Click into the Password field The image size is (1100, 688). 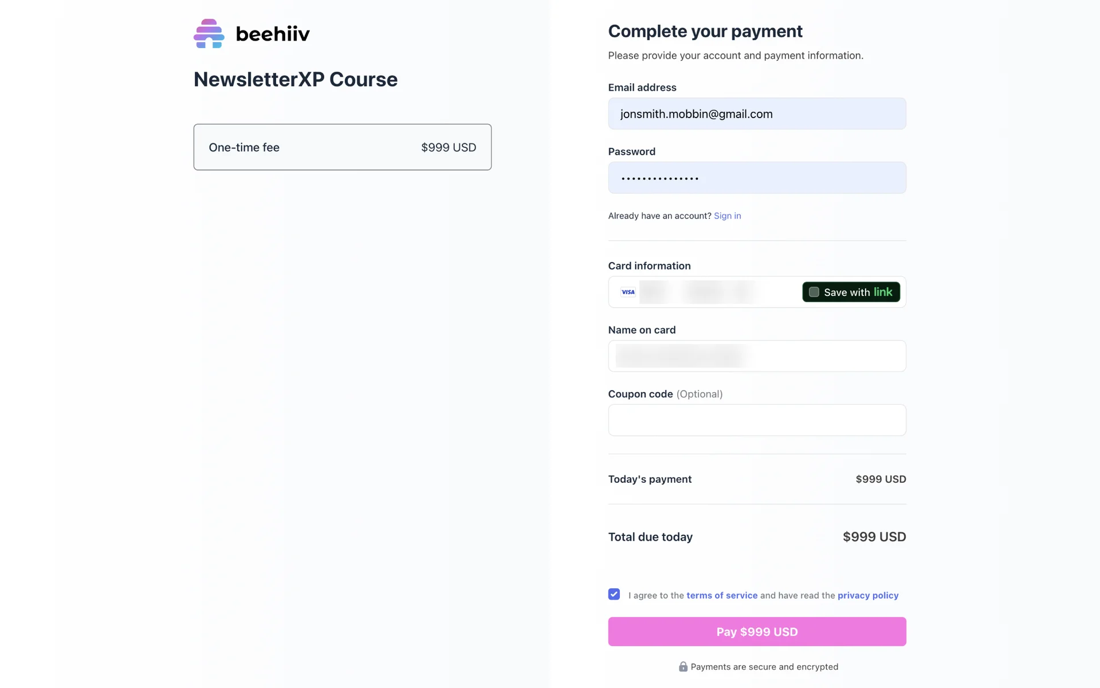tap(757, 178)
